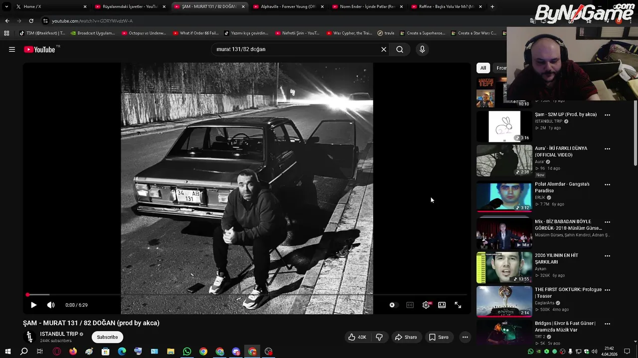The image size is (638, 358).
Task: Open options for Şam - S2M UP video
Action: [607, 115]
